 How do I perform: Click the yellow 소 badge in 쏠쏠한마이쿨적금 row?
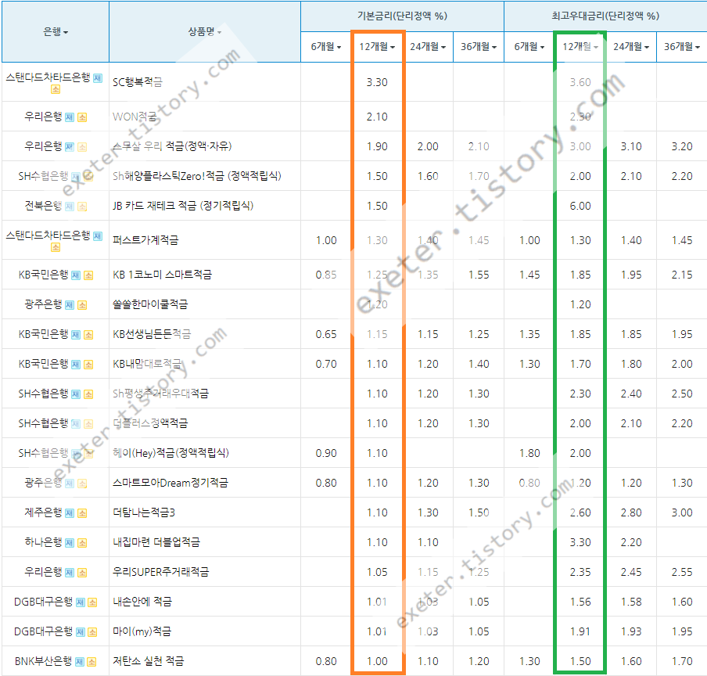click(x=82, y=305)
